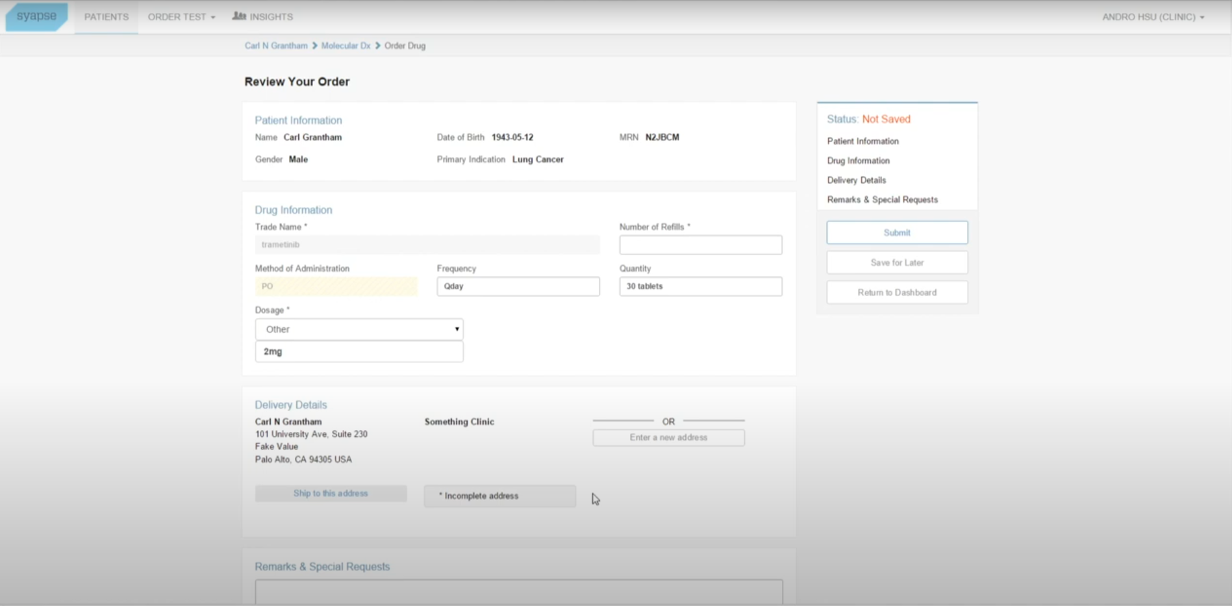Edit the Frequency field
Viewport: 1232px width, 606px height.
click(518, 286)
